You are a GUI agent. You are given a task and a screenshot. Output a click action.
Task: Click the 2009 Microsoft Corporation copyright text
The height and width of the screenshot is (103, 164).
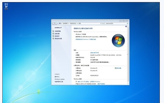coord(91,37)
